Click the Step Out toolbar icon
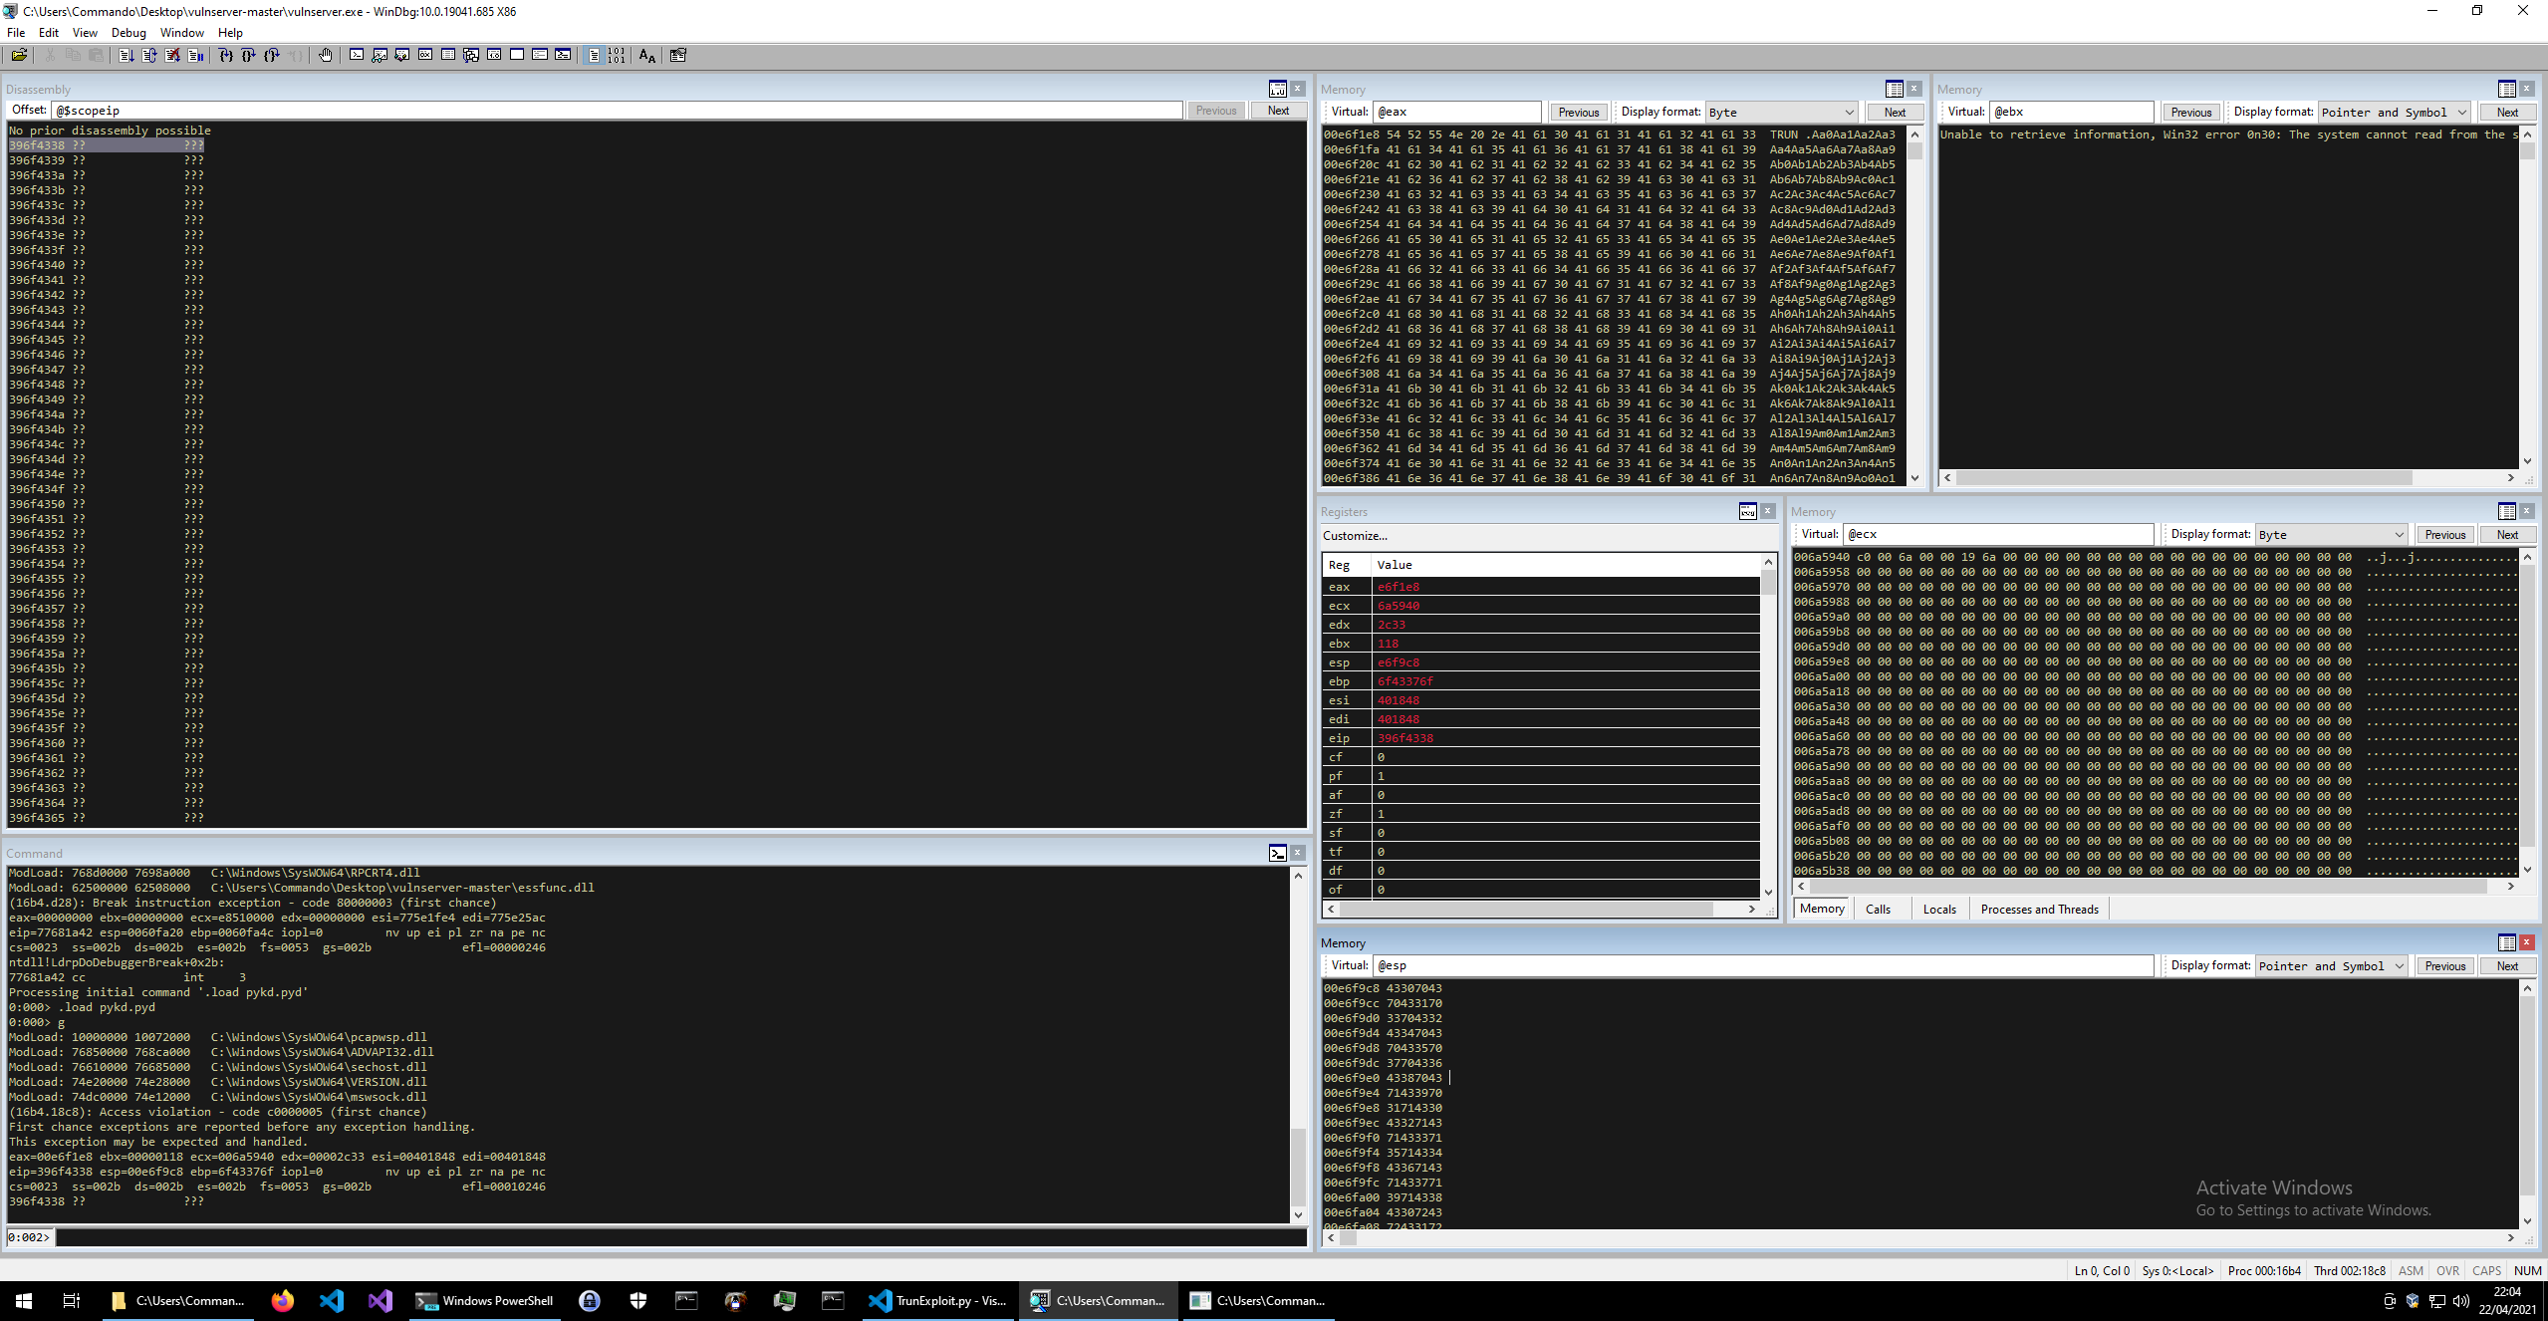 [272, 56]
